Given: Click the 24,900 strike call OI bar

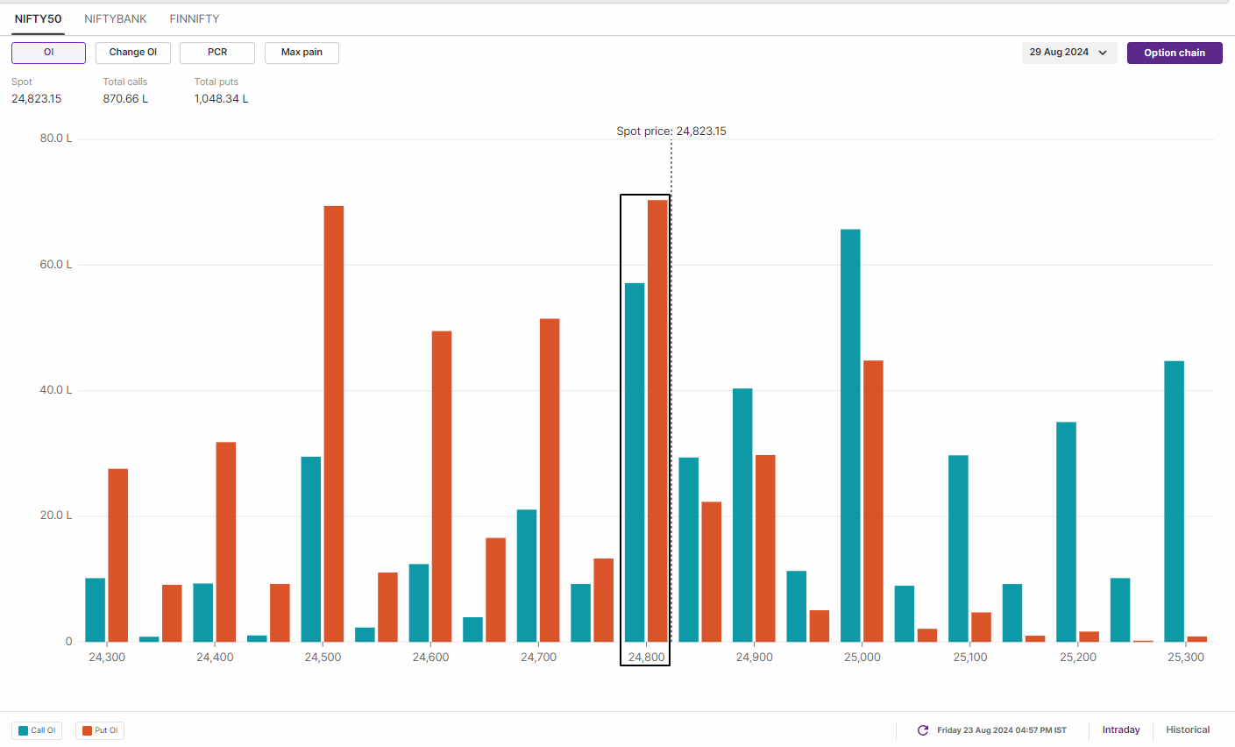Looking at the screenshot, I should [742, 515].
